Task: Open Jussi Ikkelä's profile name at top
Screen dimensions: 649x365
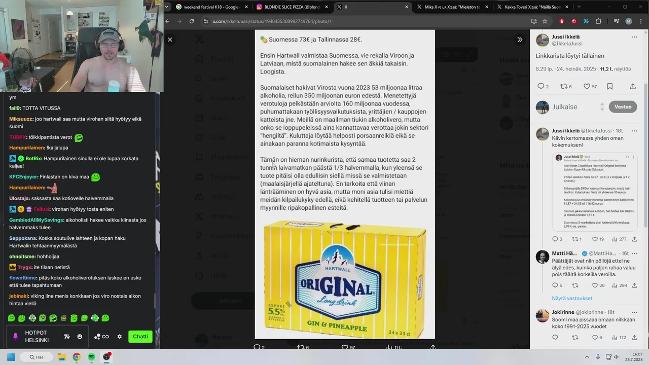Action: (x=565, y=37)
